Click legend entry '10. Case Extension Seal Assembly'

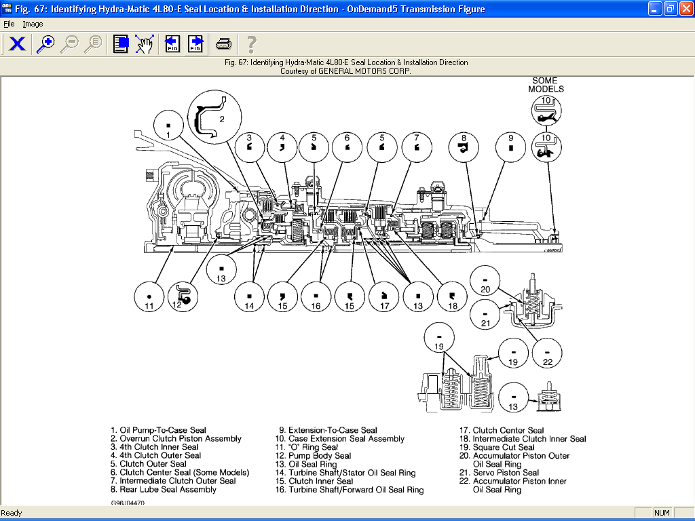coord(340,439)
